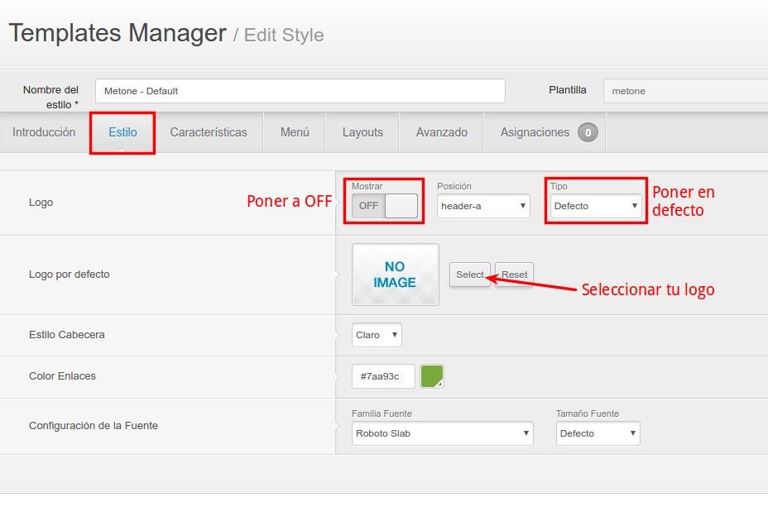Click the Nombre del estilo input field
The image size is (768, 521).
[300, 91]
